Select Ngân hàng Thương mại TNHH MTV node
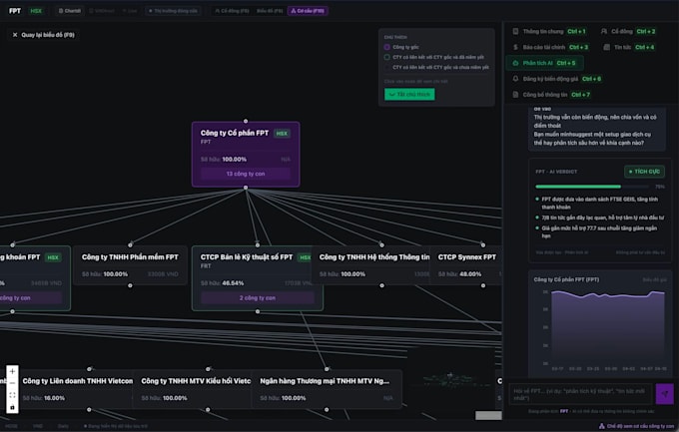679x432 pixels. 327,389
